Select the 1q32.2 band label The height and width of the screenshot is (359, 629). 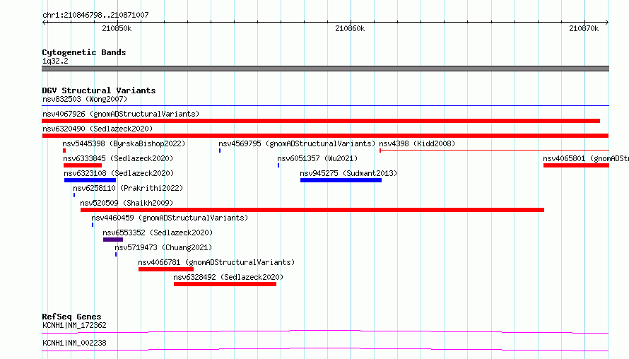(55, 61)
